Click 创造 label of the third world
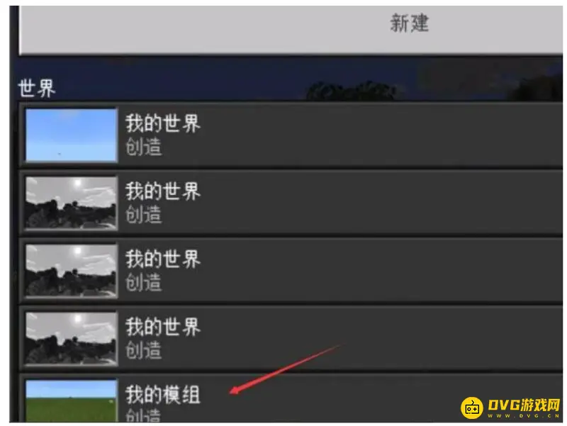567x426 pixels. pyautogui.click(x=144, y=282)
